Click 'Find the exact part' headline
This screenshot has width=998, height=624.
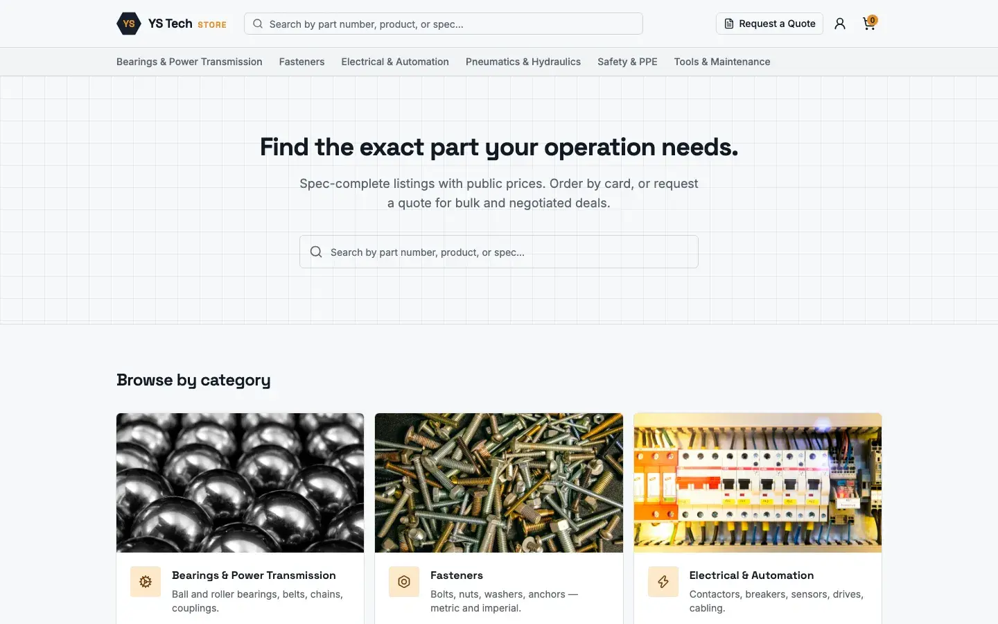(x=499, y=147)
